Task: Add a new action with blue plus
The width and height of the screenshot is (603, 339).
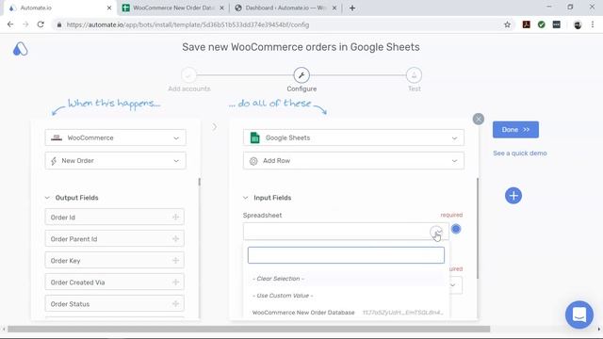Action: pyautogui.click(x=513, y=196)
